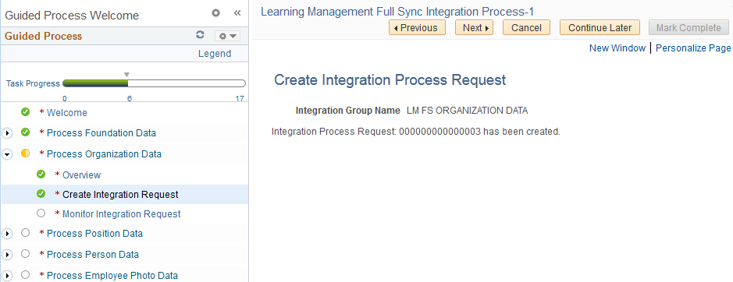This screenshot has width=733, height=282.
Task: Select Create Integration Request step
Action: (x=121, y=194)
